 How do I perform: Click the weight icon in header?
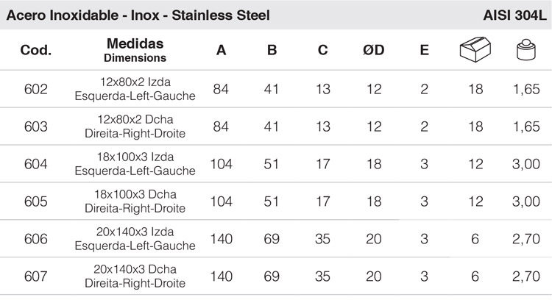point(526,49)
